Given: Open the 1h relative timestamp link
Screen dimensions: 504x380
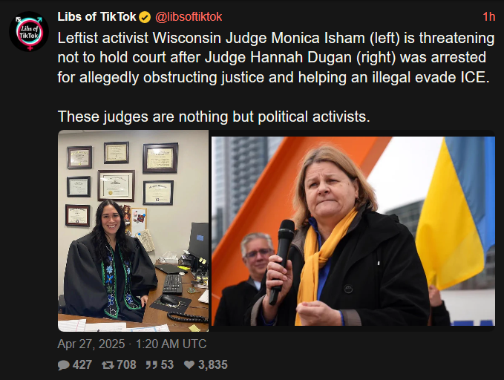Looking at the screenshot, I should click(488, 16).
